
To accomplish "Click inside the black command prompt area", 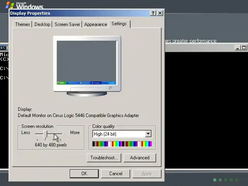I will pos(206,111).
